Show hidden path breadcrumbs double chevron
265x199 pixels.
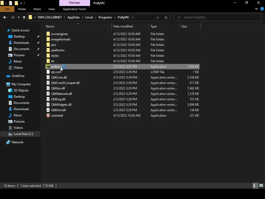coord(35,17)
